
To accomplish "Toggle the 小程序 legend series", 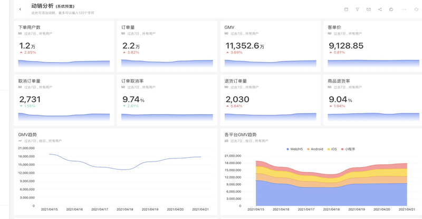I will click(348, 150).
